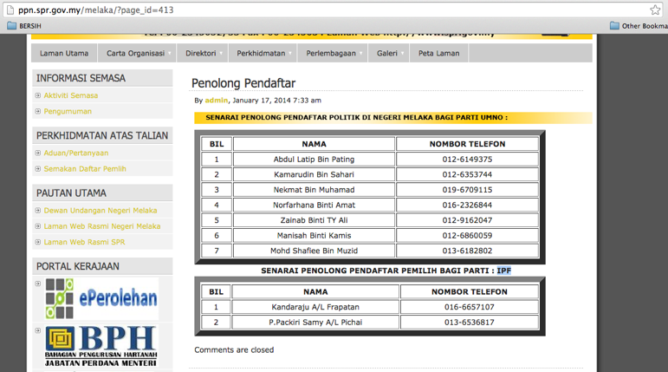Screen dimensions: 668x372
Task: Visit Dewan Undangan Negeri Melaka link
Action: pos(101,211)
